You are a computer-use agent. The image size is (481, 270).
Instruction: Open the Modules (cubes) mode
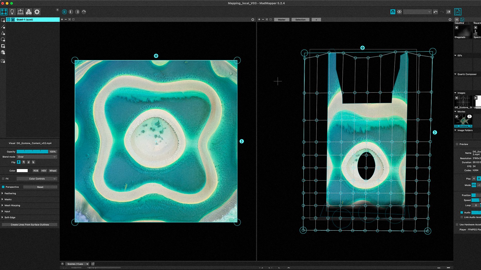coord(29,12)
